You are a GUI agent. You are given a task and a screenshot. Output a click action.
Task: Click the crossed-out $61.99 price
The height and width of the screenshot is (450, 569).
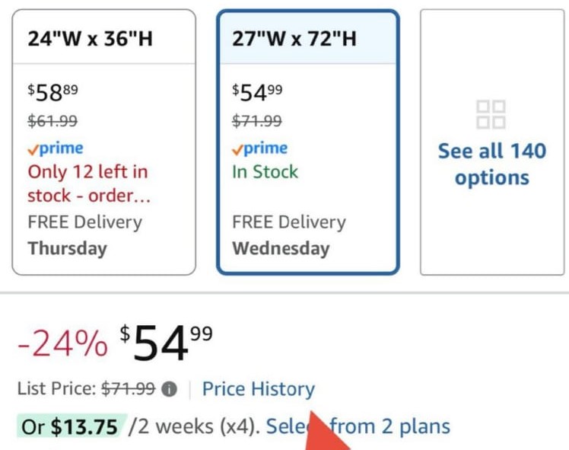pyautogui.click(x=52, y=120)
